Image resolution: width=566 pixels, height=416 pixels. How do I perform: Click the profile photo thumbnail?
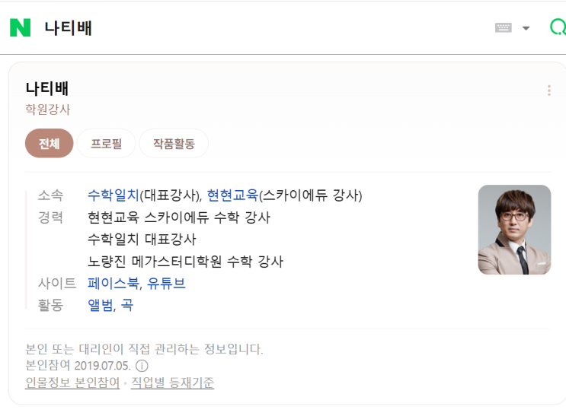click(514, 230)
